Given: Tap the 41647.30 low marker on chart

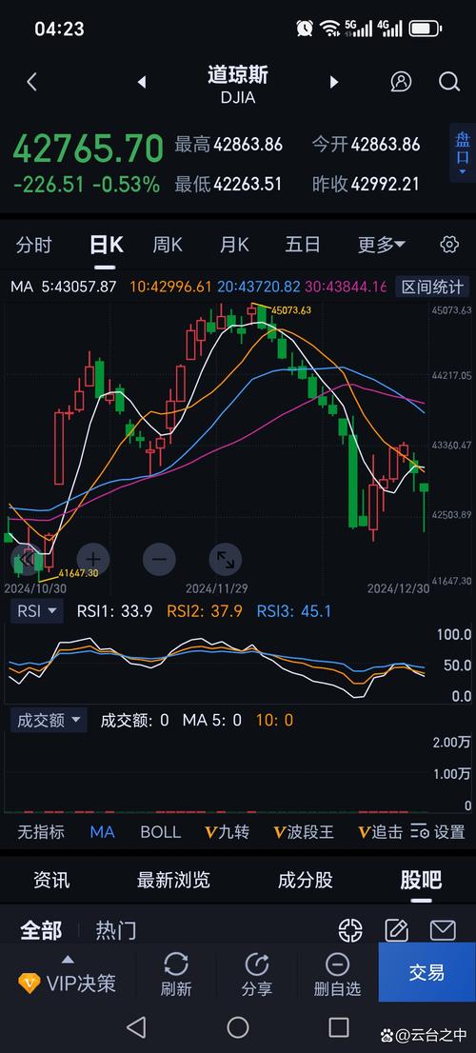Looking at the screenshot, I should click(x=78, y=573).
